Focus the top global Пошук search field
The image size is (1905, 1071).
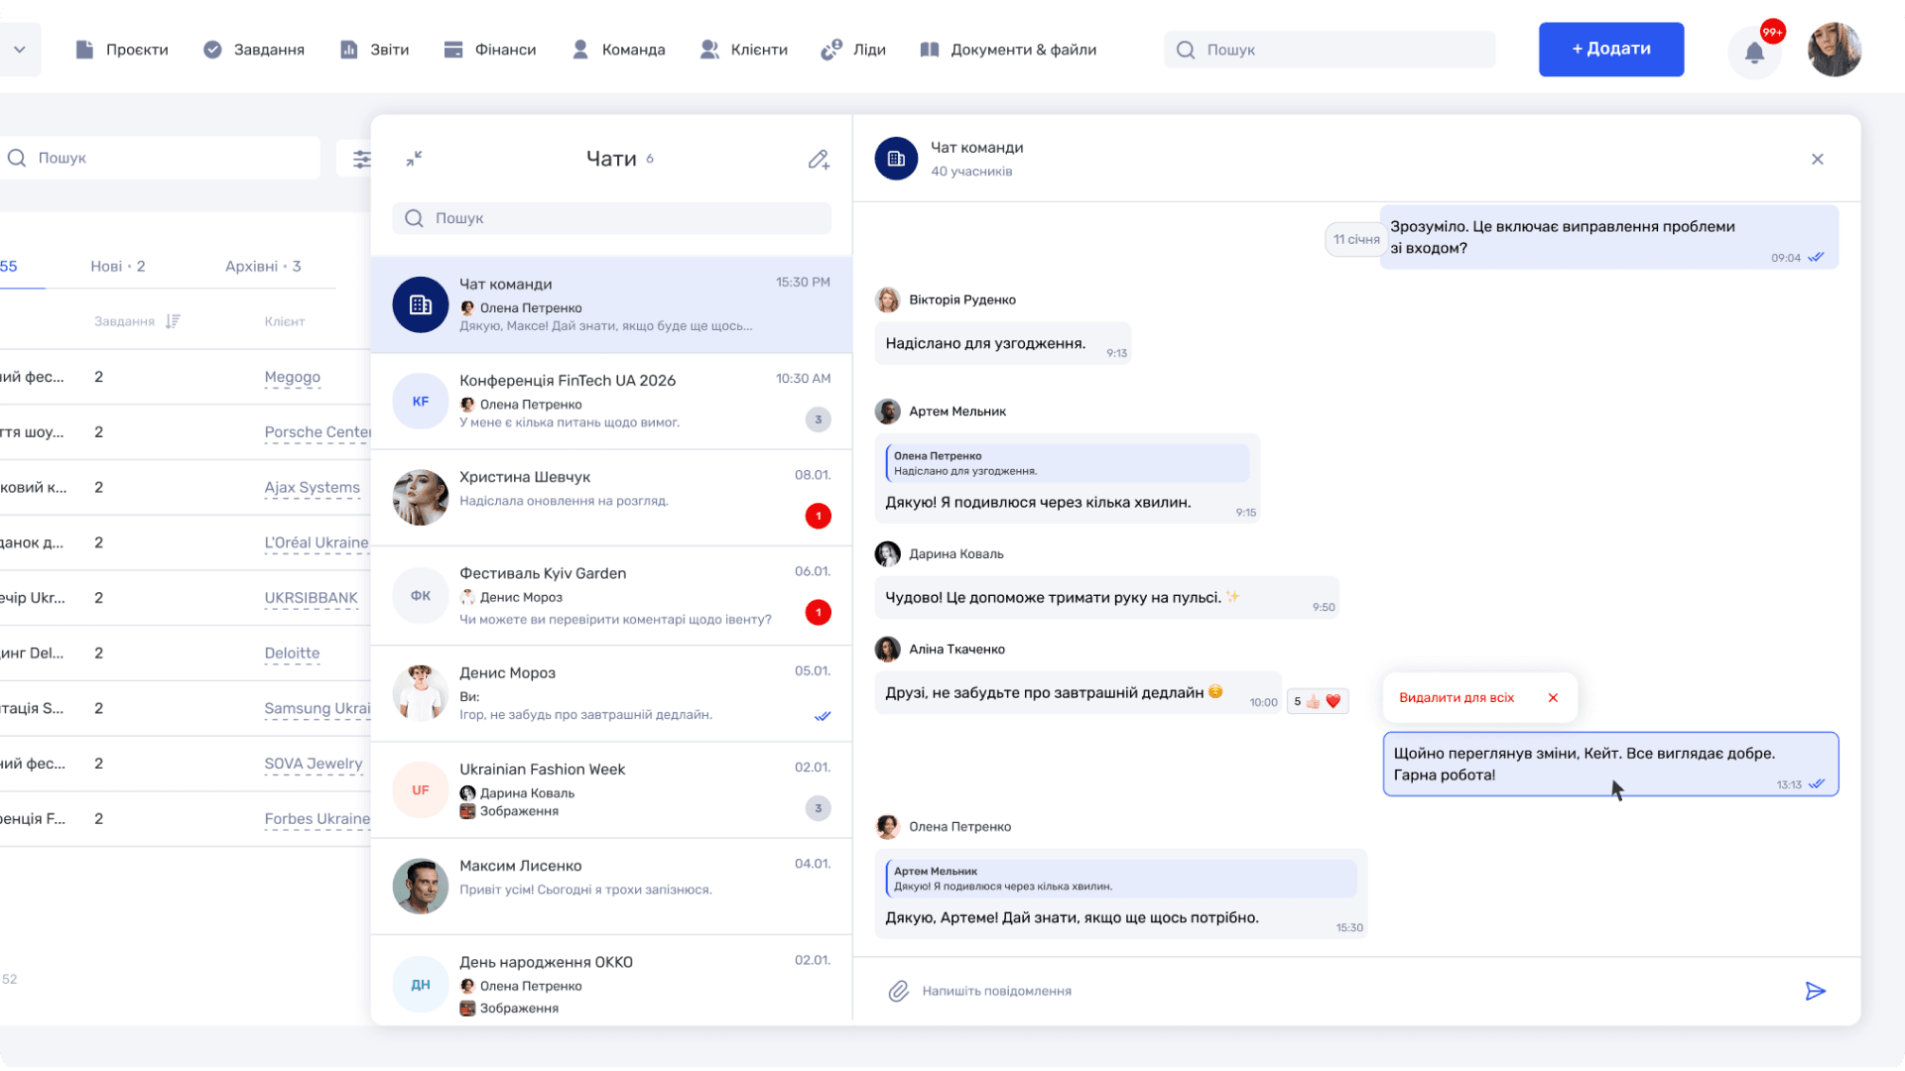[1330, 50]
